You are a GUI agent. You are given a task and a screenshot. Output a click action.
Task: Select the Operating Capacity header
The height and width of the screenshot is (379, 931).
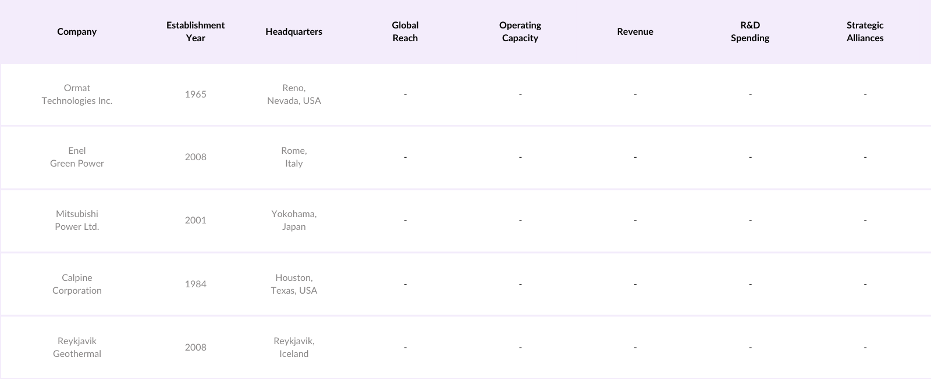coord(520,32)
